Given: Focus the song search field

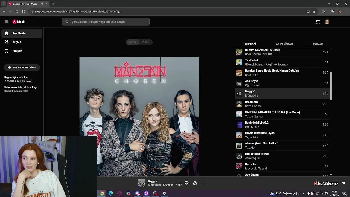Looking at the screenshot, I should tap(106, 22).
